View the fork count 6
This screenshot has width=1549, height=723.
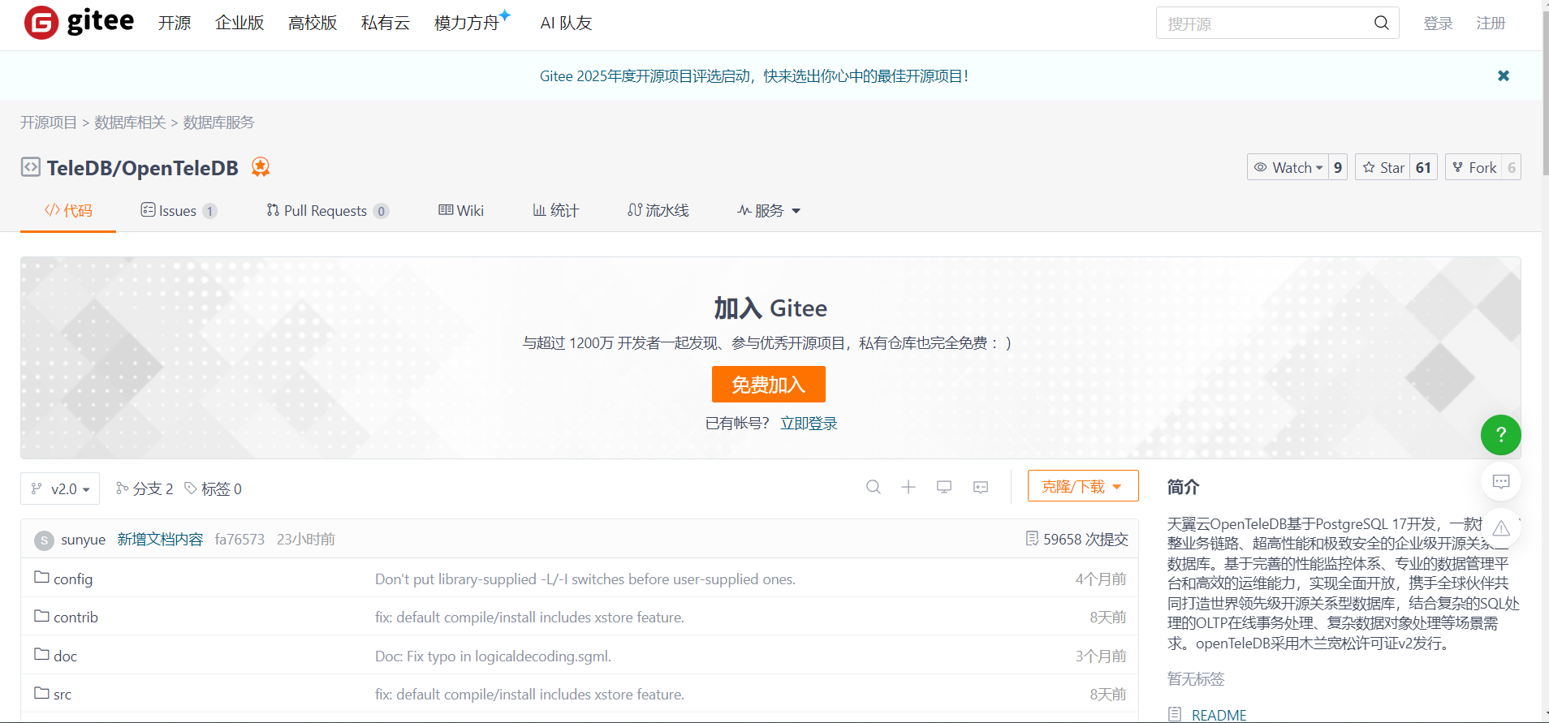(1512, 167)
